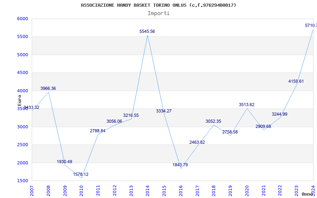Click the 3244.99 data label
Image resolution: width=317 pixels, height=198 pixels.
pos(280,114)
